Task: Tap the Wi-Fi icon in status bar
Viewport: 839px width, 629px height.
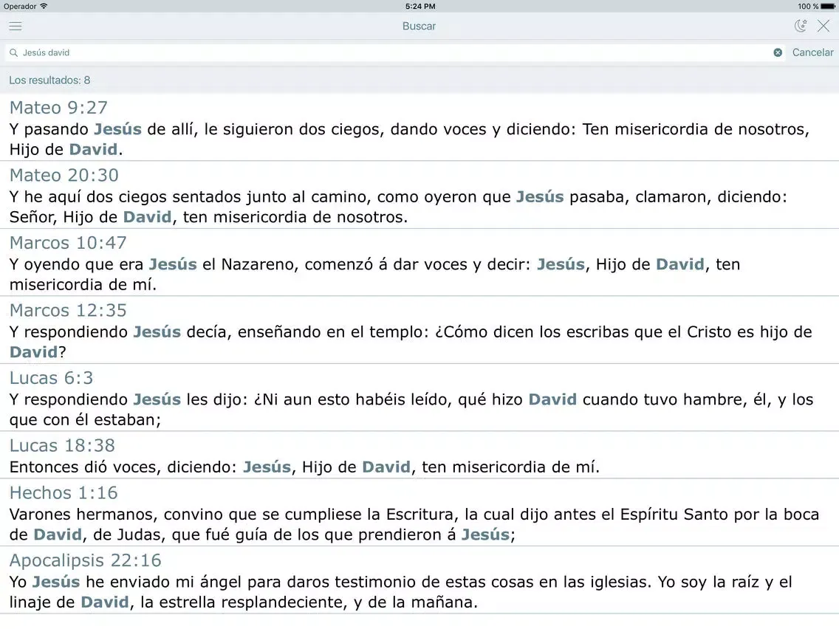Action: tap(44, 7)
